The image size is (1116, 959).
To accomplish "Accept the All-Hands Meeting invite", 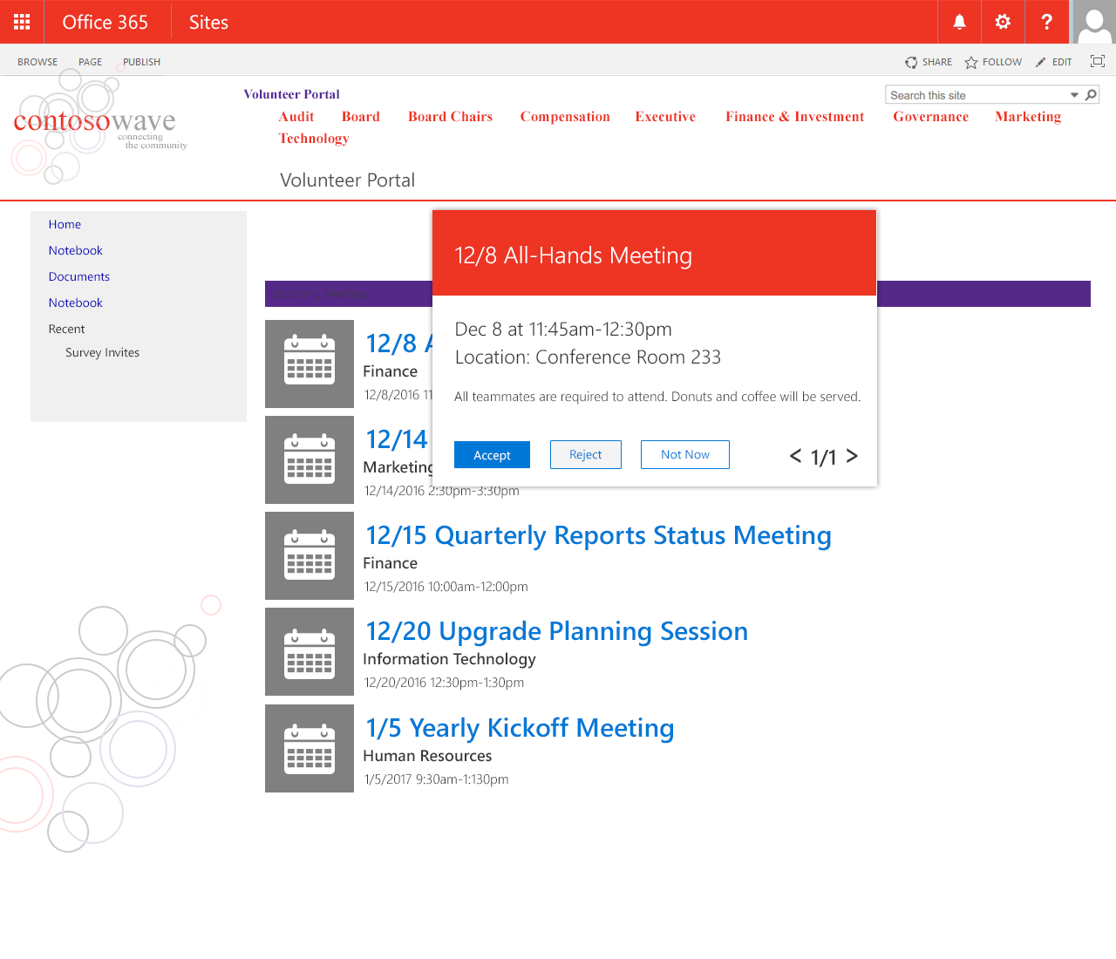I will [492, 455].
